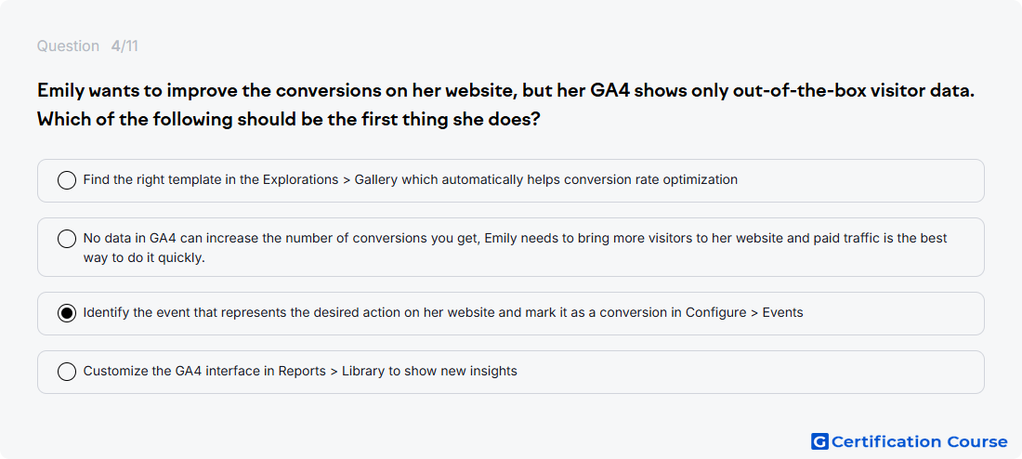Click the blue G logo icon
Image resolution: width=1022 pixels, height=459 pixels.
tap(819, 441)
